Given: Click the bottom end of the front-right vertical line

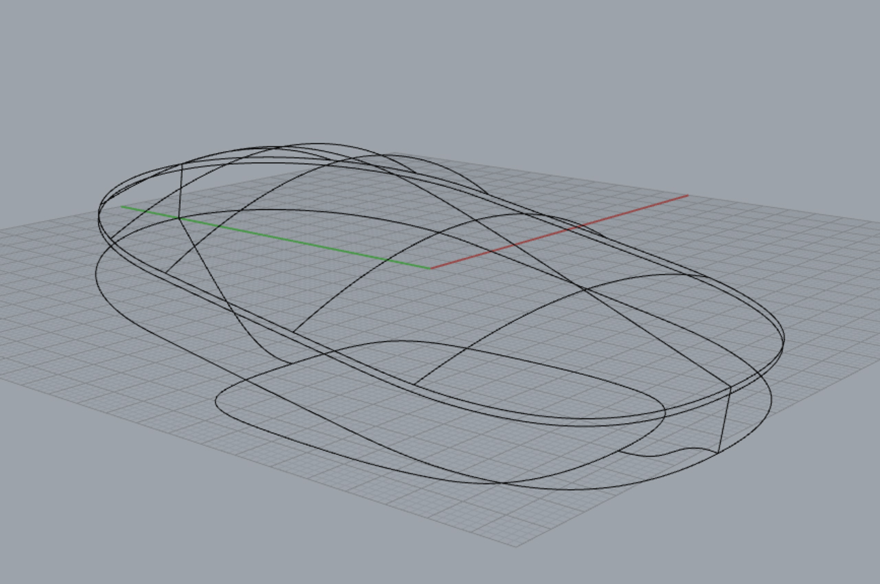Looking at the screenshot, I should (x=719, y=453).
